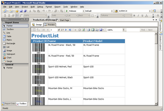164x111 pixels.
Task: Go to next report page
Action: click(66, 30)
